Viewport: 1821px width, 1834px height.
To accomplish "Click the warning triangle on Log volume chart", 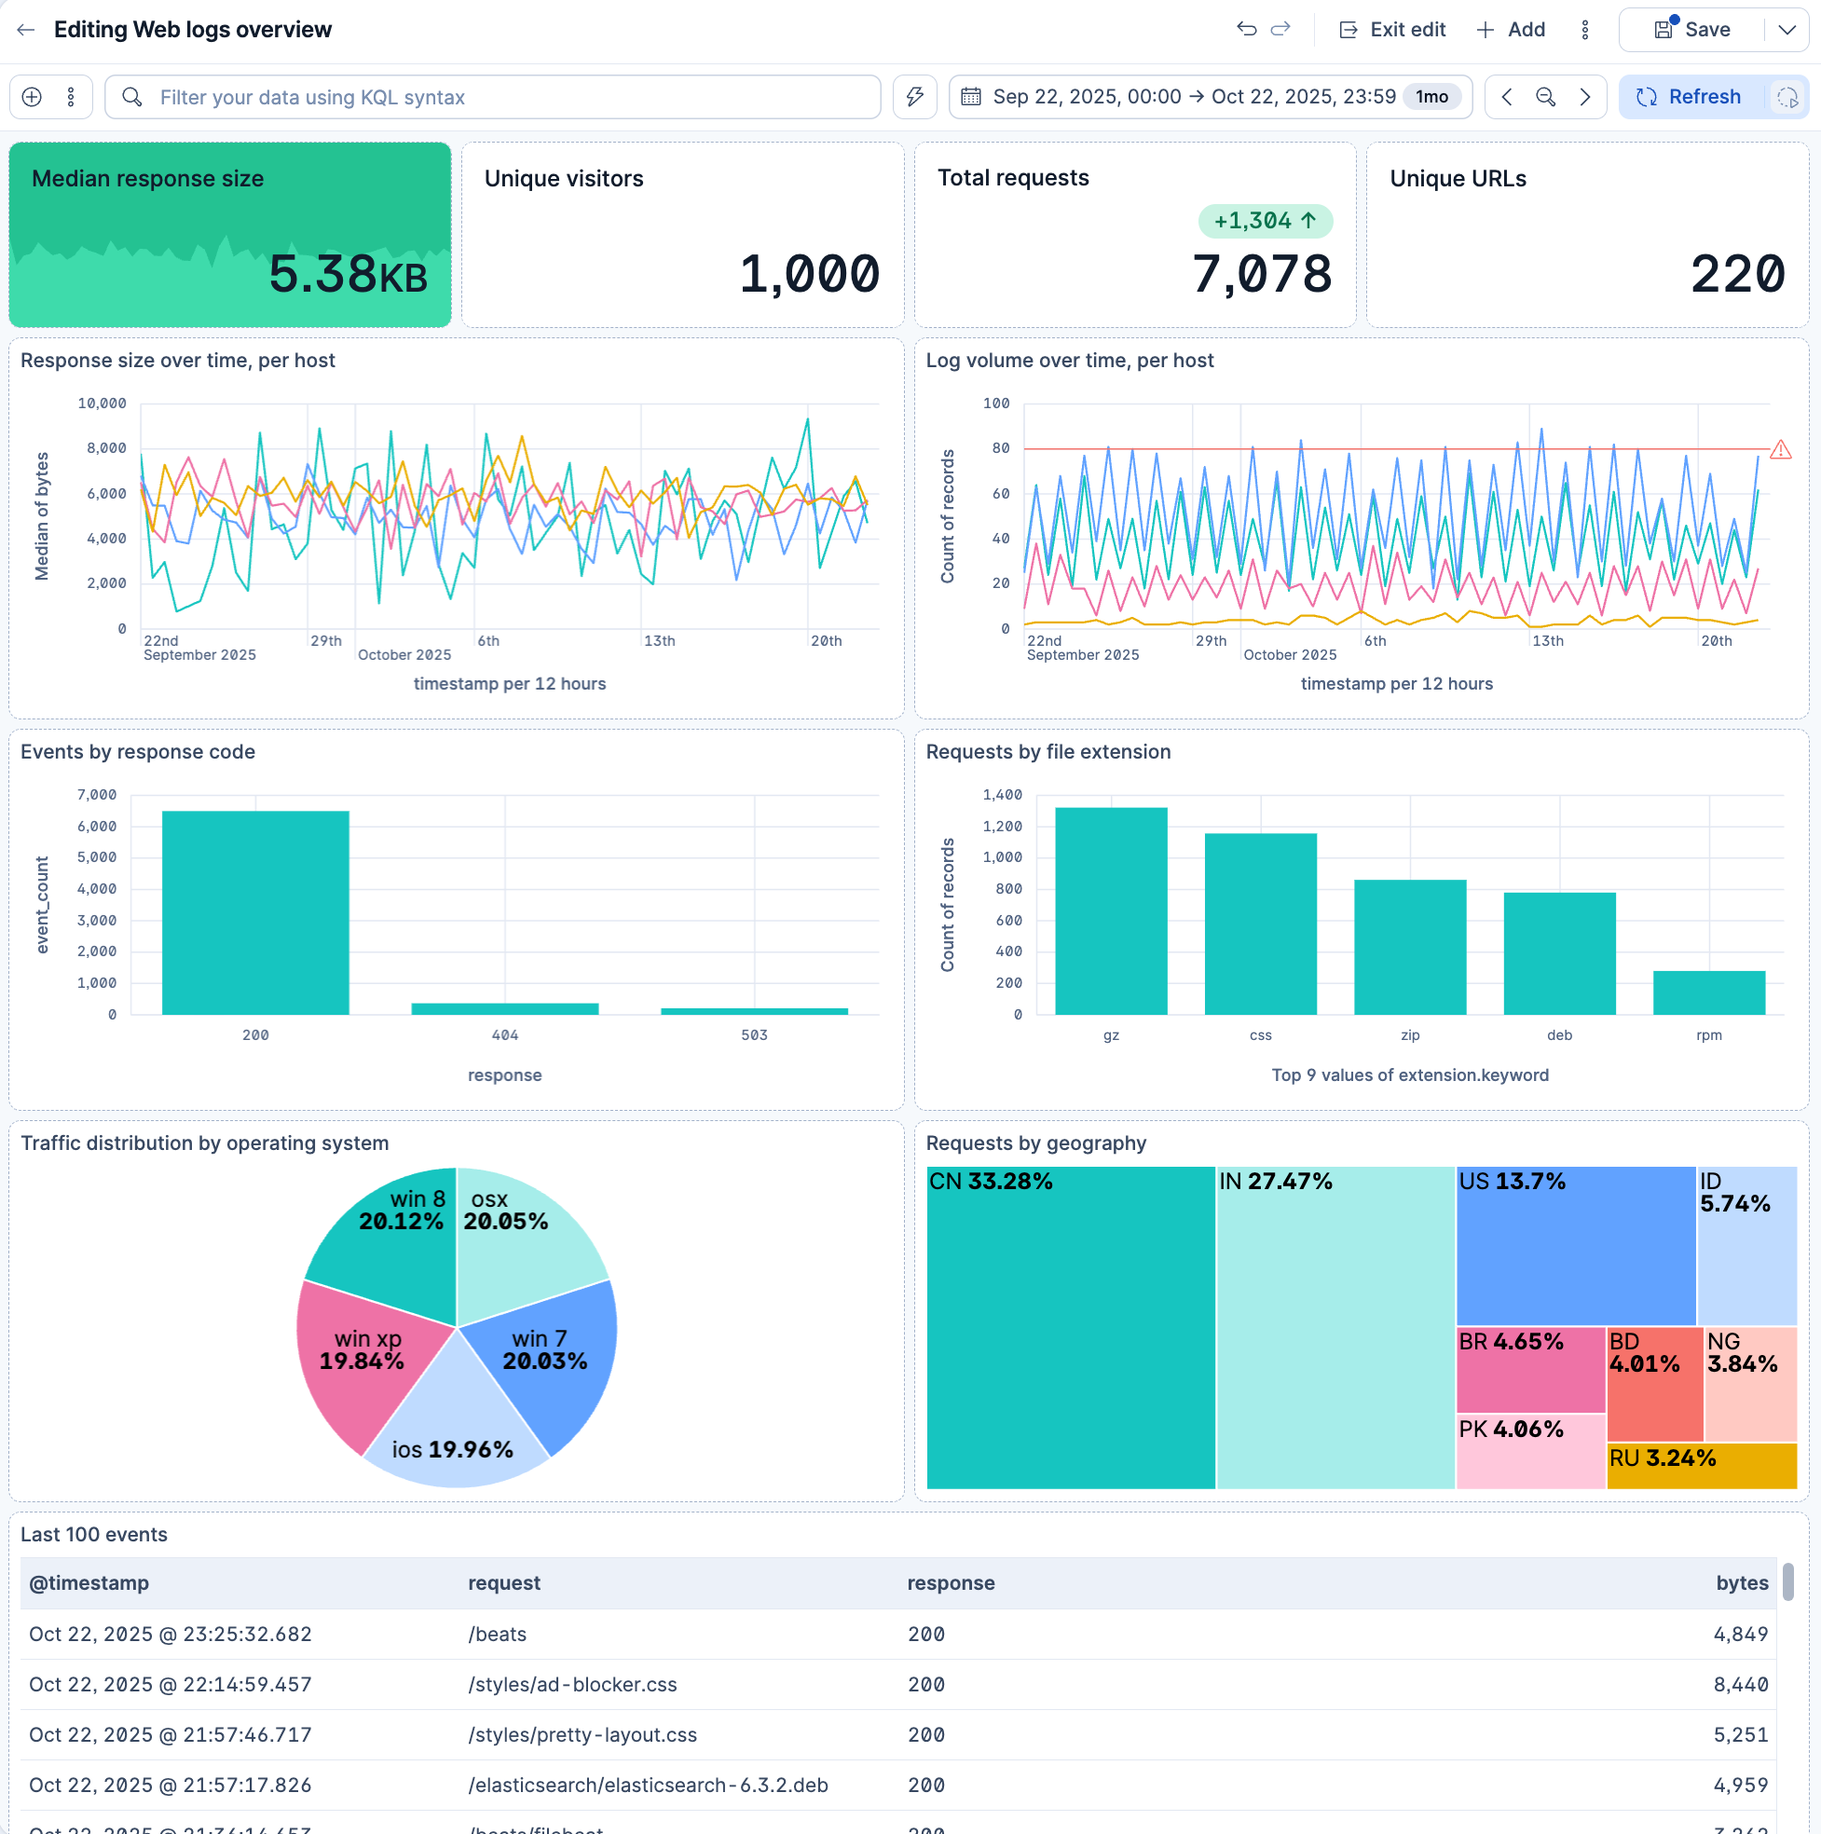I will point(1780,449).
